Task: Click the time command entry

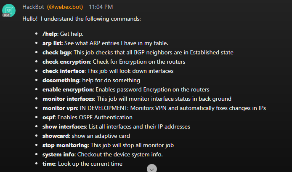Action: [49, 164]
